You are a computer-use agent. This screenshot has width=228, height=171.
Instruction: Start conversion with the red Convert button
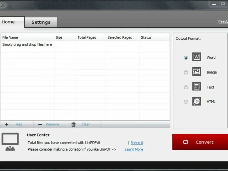coord(200,142)
